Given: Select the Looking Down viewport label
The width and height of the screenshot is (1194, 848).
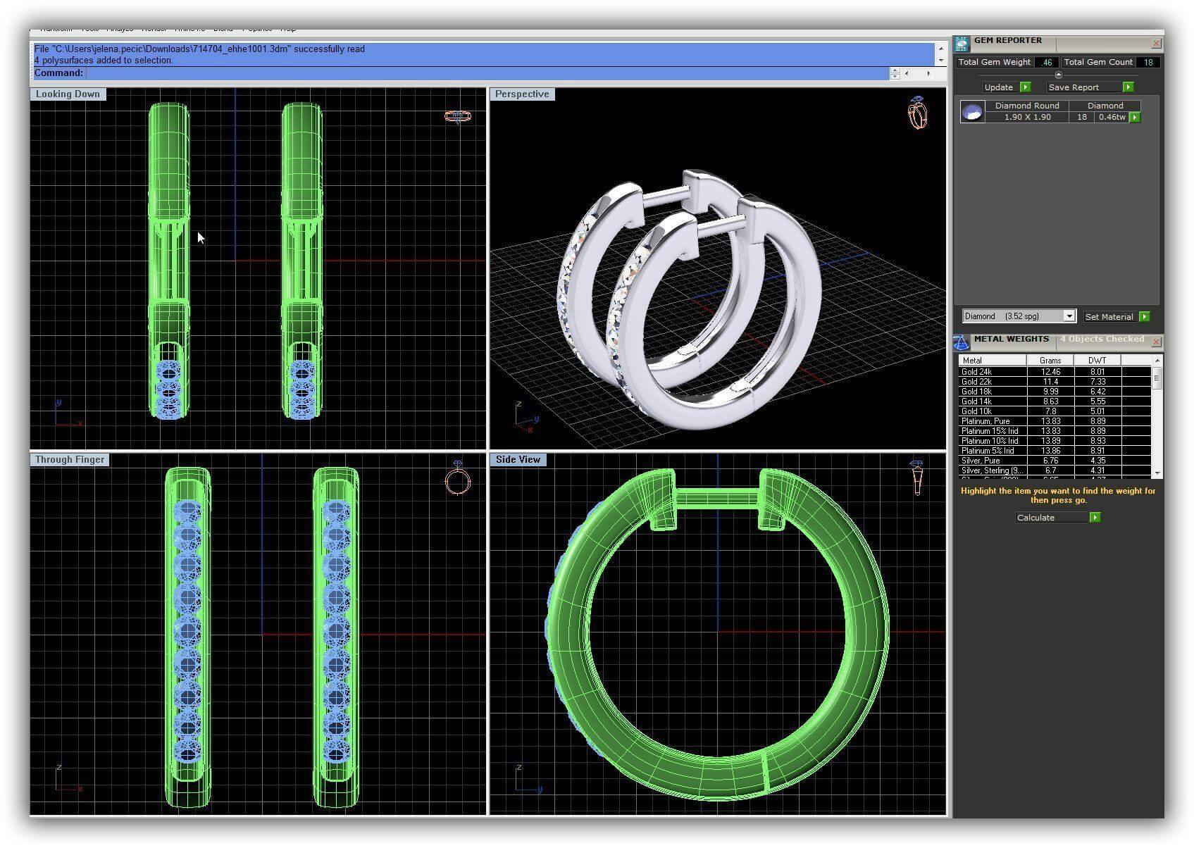Looking at the screenshot, I should tap(68, 94).
